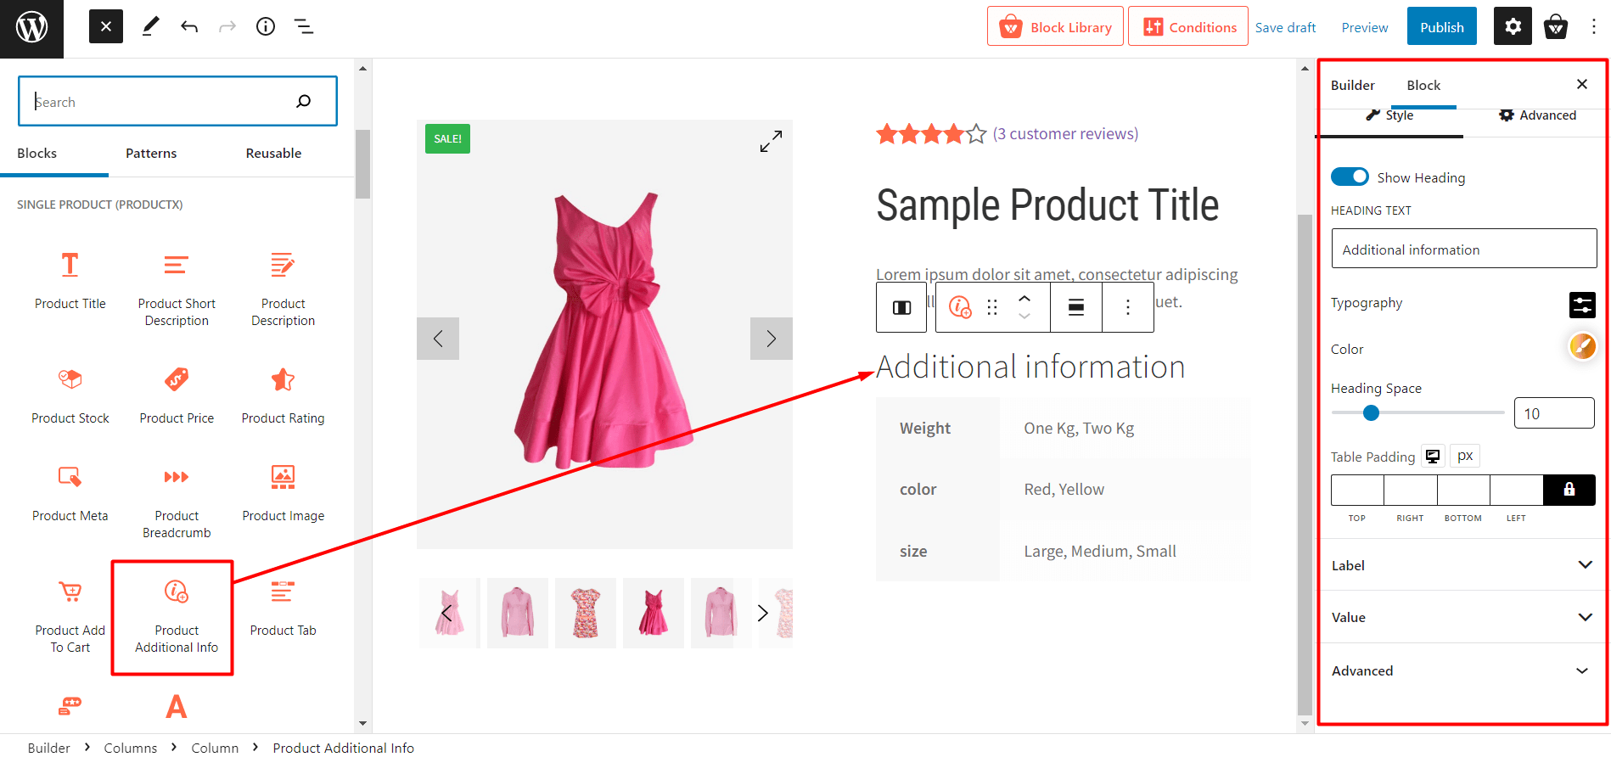Open the settings gear icon
1611x757 pixels.
pyautogui.click(x=1513, y=27)
